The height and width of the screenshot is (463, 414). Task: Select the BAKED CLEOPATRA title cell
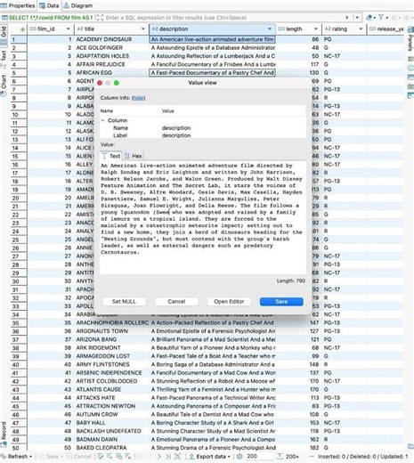(x=111, y=448)
